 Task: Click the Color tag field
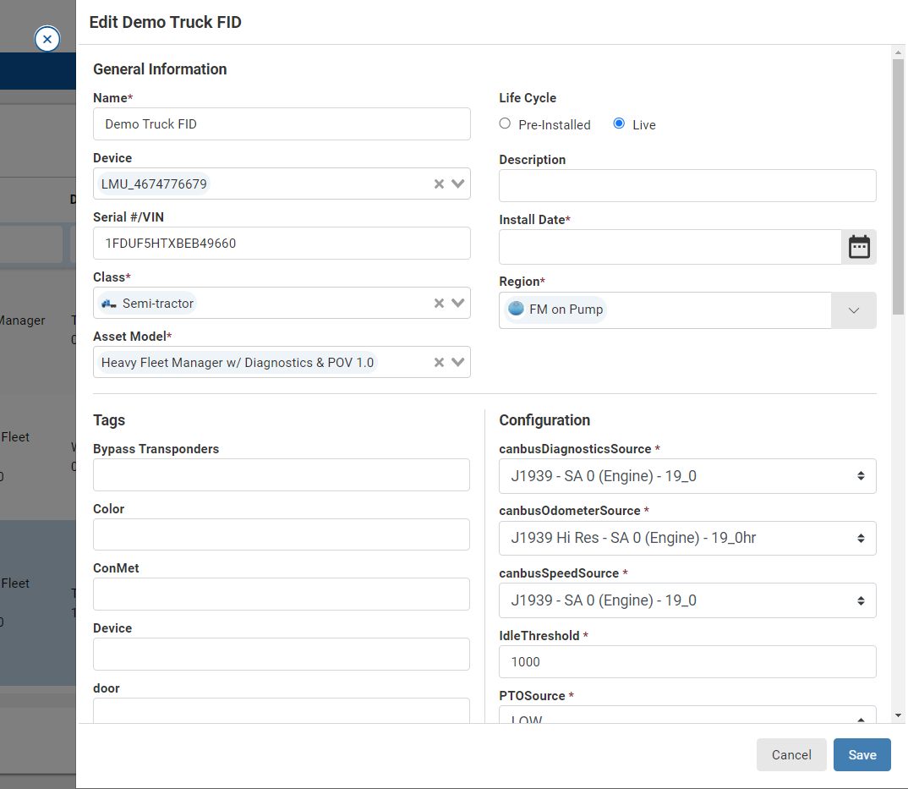282,534
